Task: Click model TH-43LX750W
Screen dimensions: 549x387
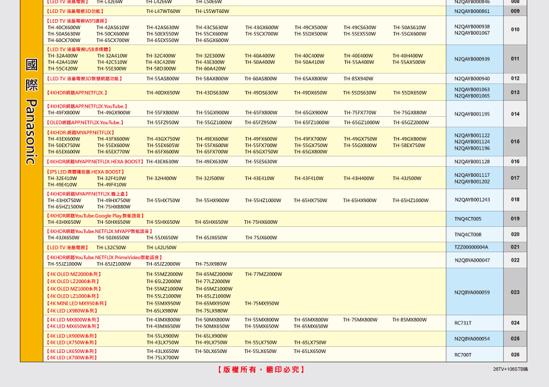Action: tap(163, 342)
